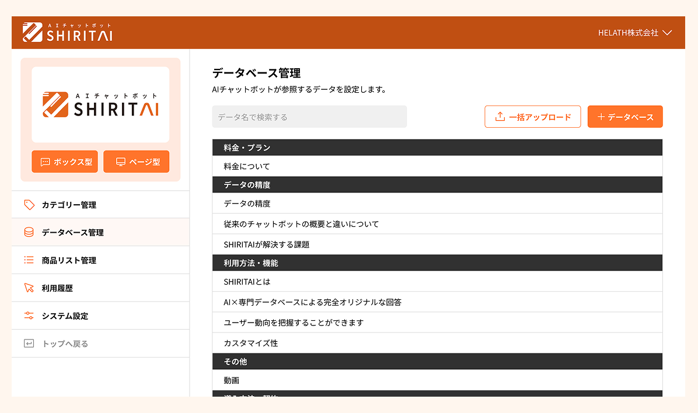Open the カスタマイズ性 row
The height and width of the screenshot is (413, 698).
click(x=437, y=343)
